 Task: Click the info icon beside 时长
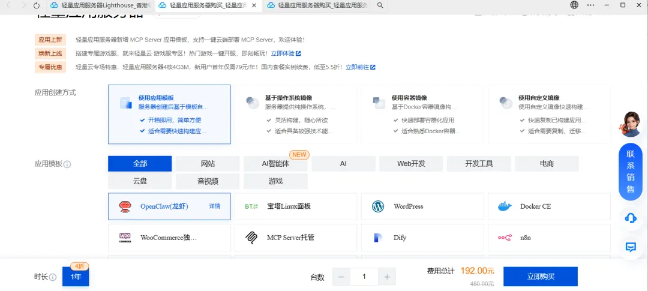[x=53, y=277]
